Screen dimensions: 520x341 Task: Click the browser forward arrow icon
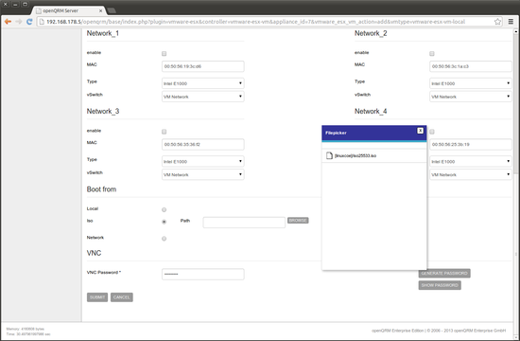(x=19, y=22)
